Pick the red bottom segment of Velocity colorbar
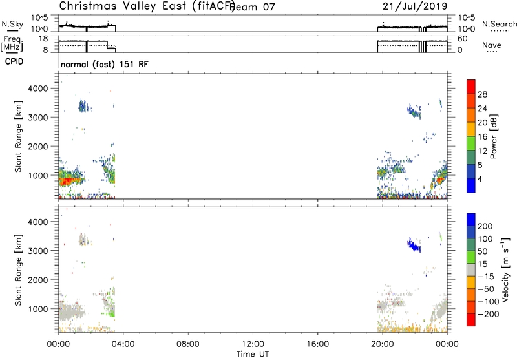 (471, 320)
